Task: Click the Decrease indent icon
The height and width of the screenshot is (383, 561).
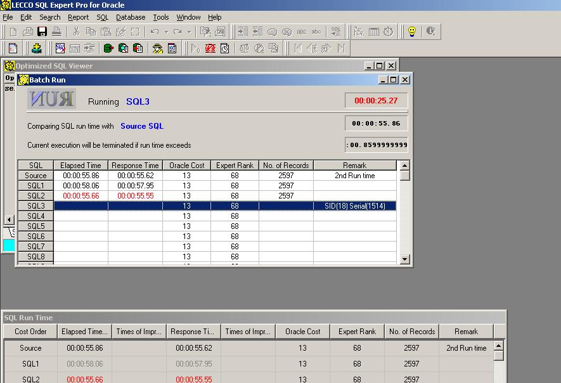Action: point(257,32)
